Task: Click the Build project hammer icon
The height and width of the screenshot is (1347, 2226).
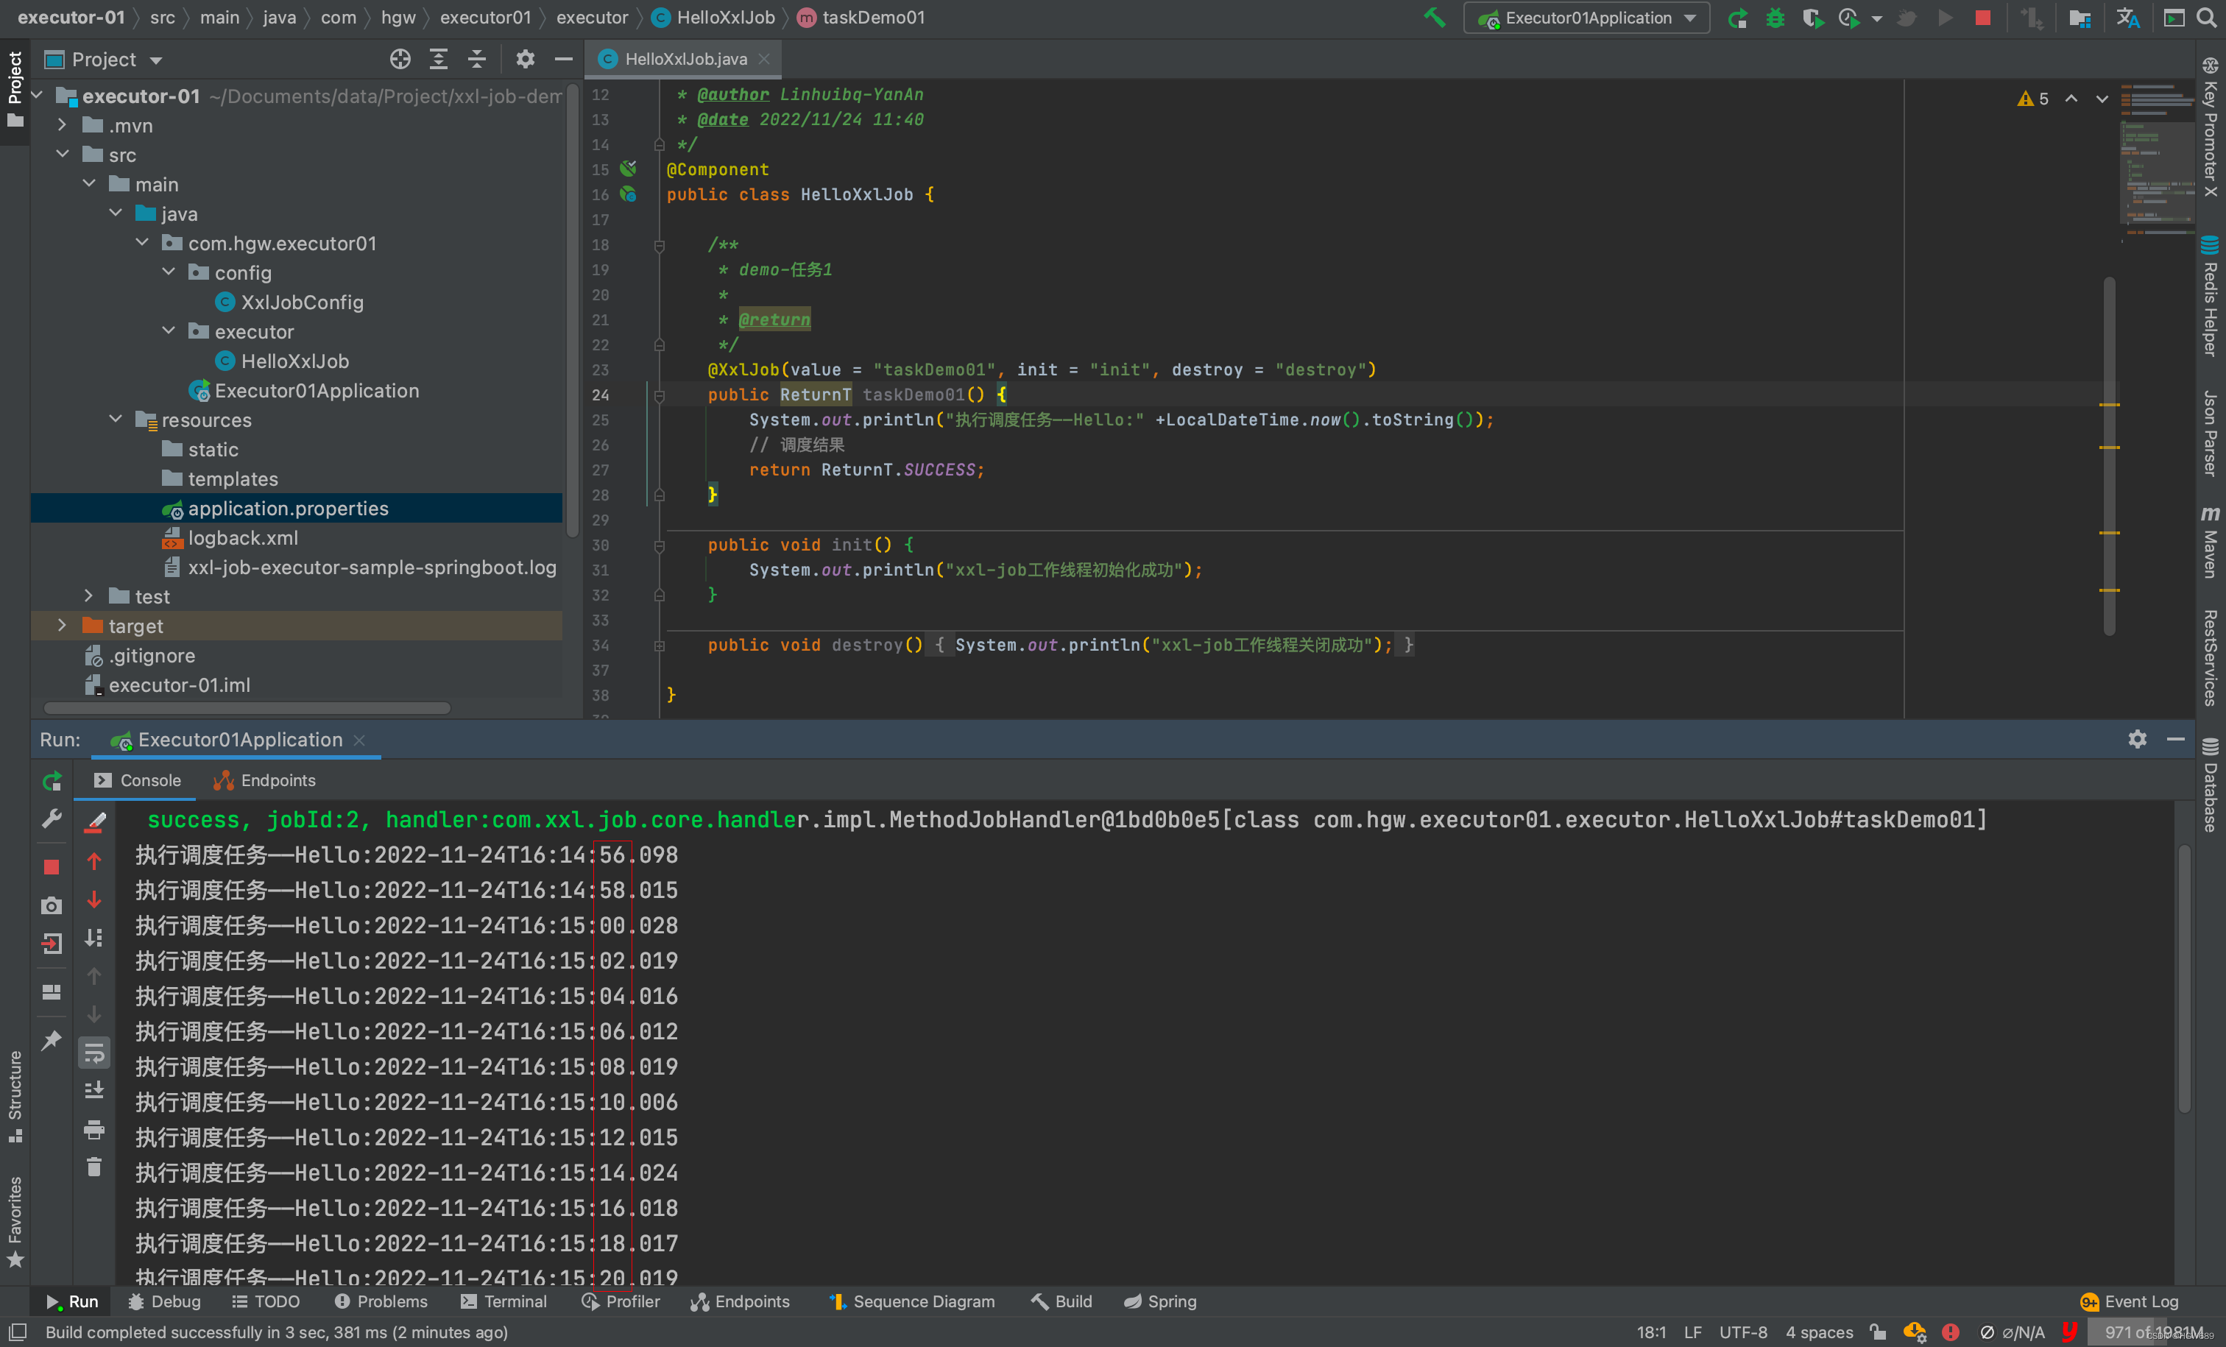Action: pyautogui.click(x=1434, y=18)
